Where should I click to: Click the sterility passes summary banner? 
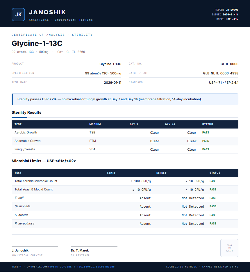(125, 99)
